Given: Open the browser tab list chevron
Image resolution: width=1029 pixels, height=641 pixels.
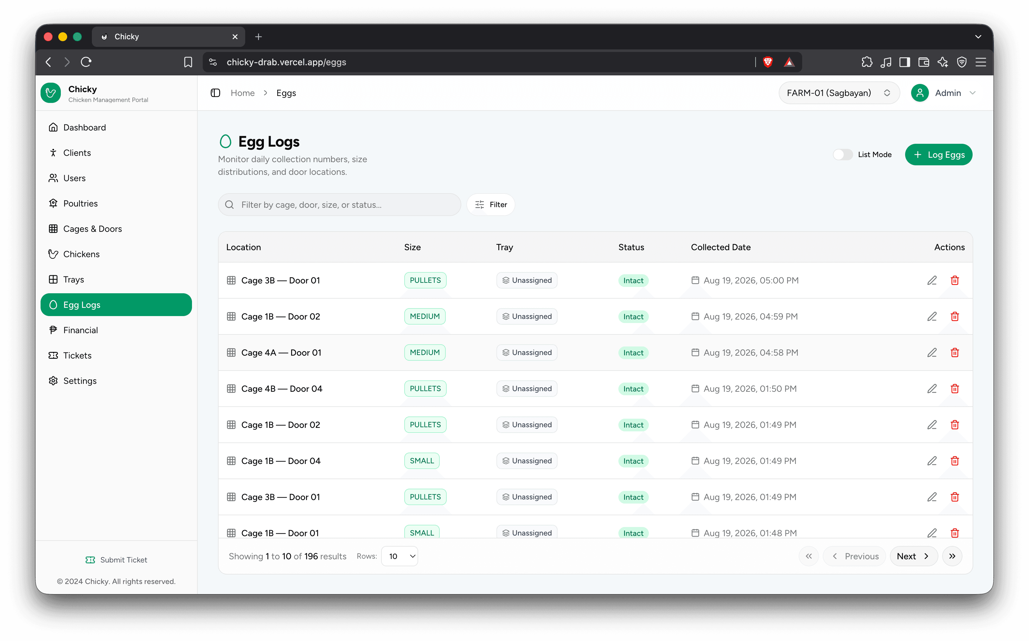Looking at the screenshot, I should [x=978, y=36].
